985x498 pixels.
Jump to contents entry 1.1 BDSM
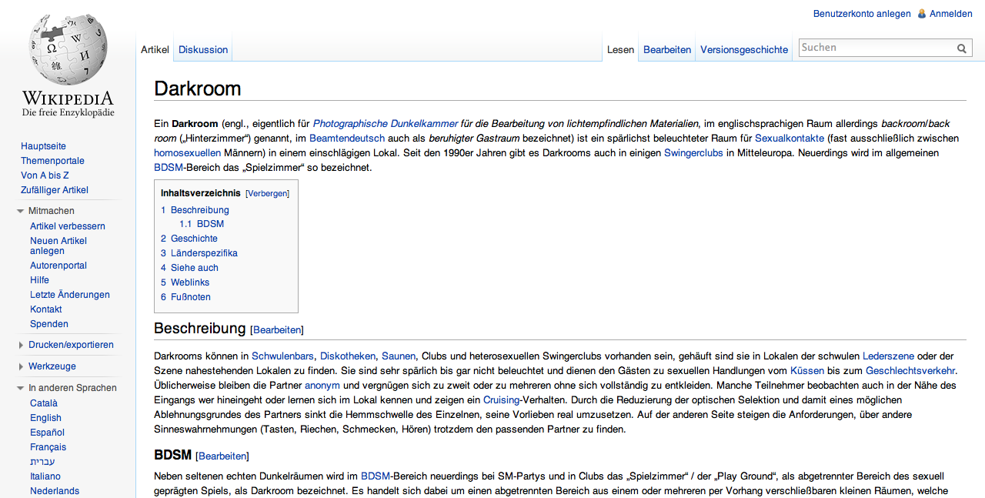coord(202,224)
